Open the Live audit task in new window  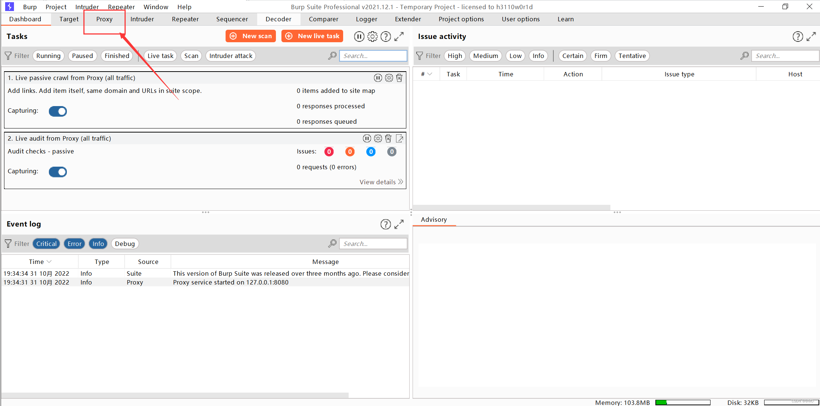(x=400, y=138)
